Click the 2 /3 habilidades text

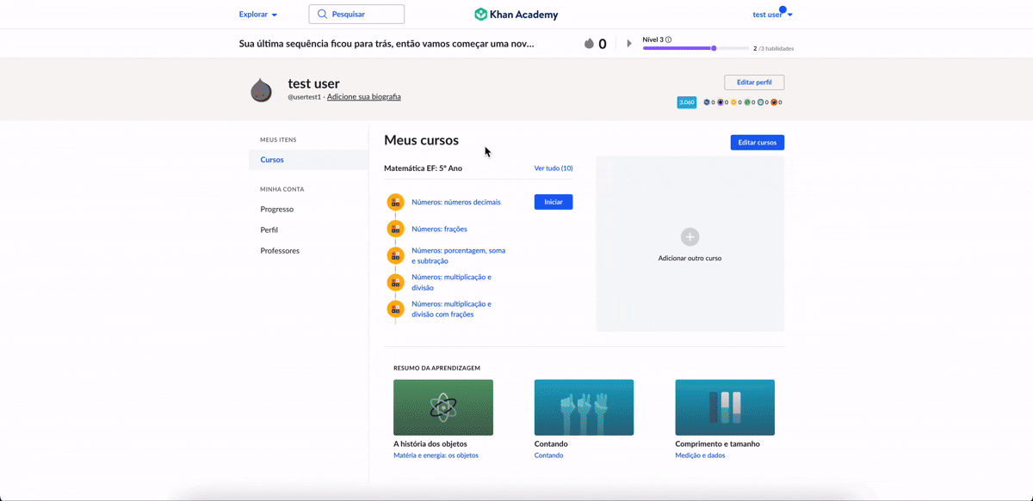pos(773,48)
